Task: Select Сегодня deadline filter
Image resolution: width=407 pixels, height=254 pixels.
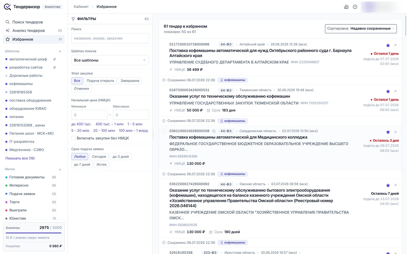Action: click(x=99, y=156)
